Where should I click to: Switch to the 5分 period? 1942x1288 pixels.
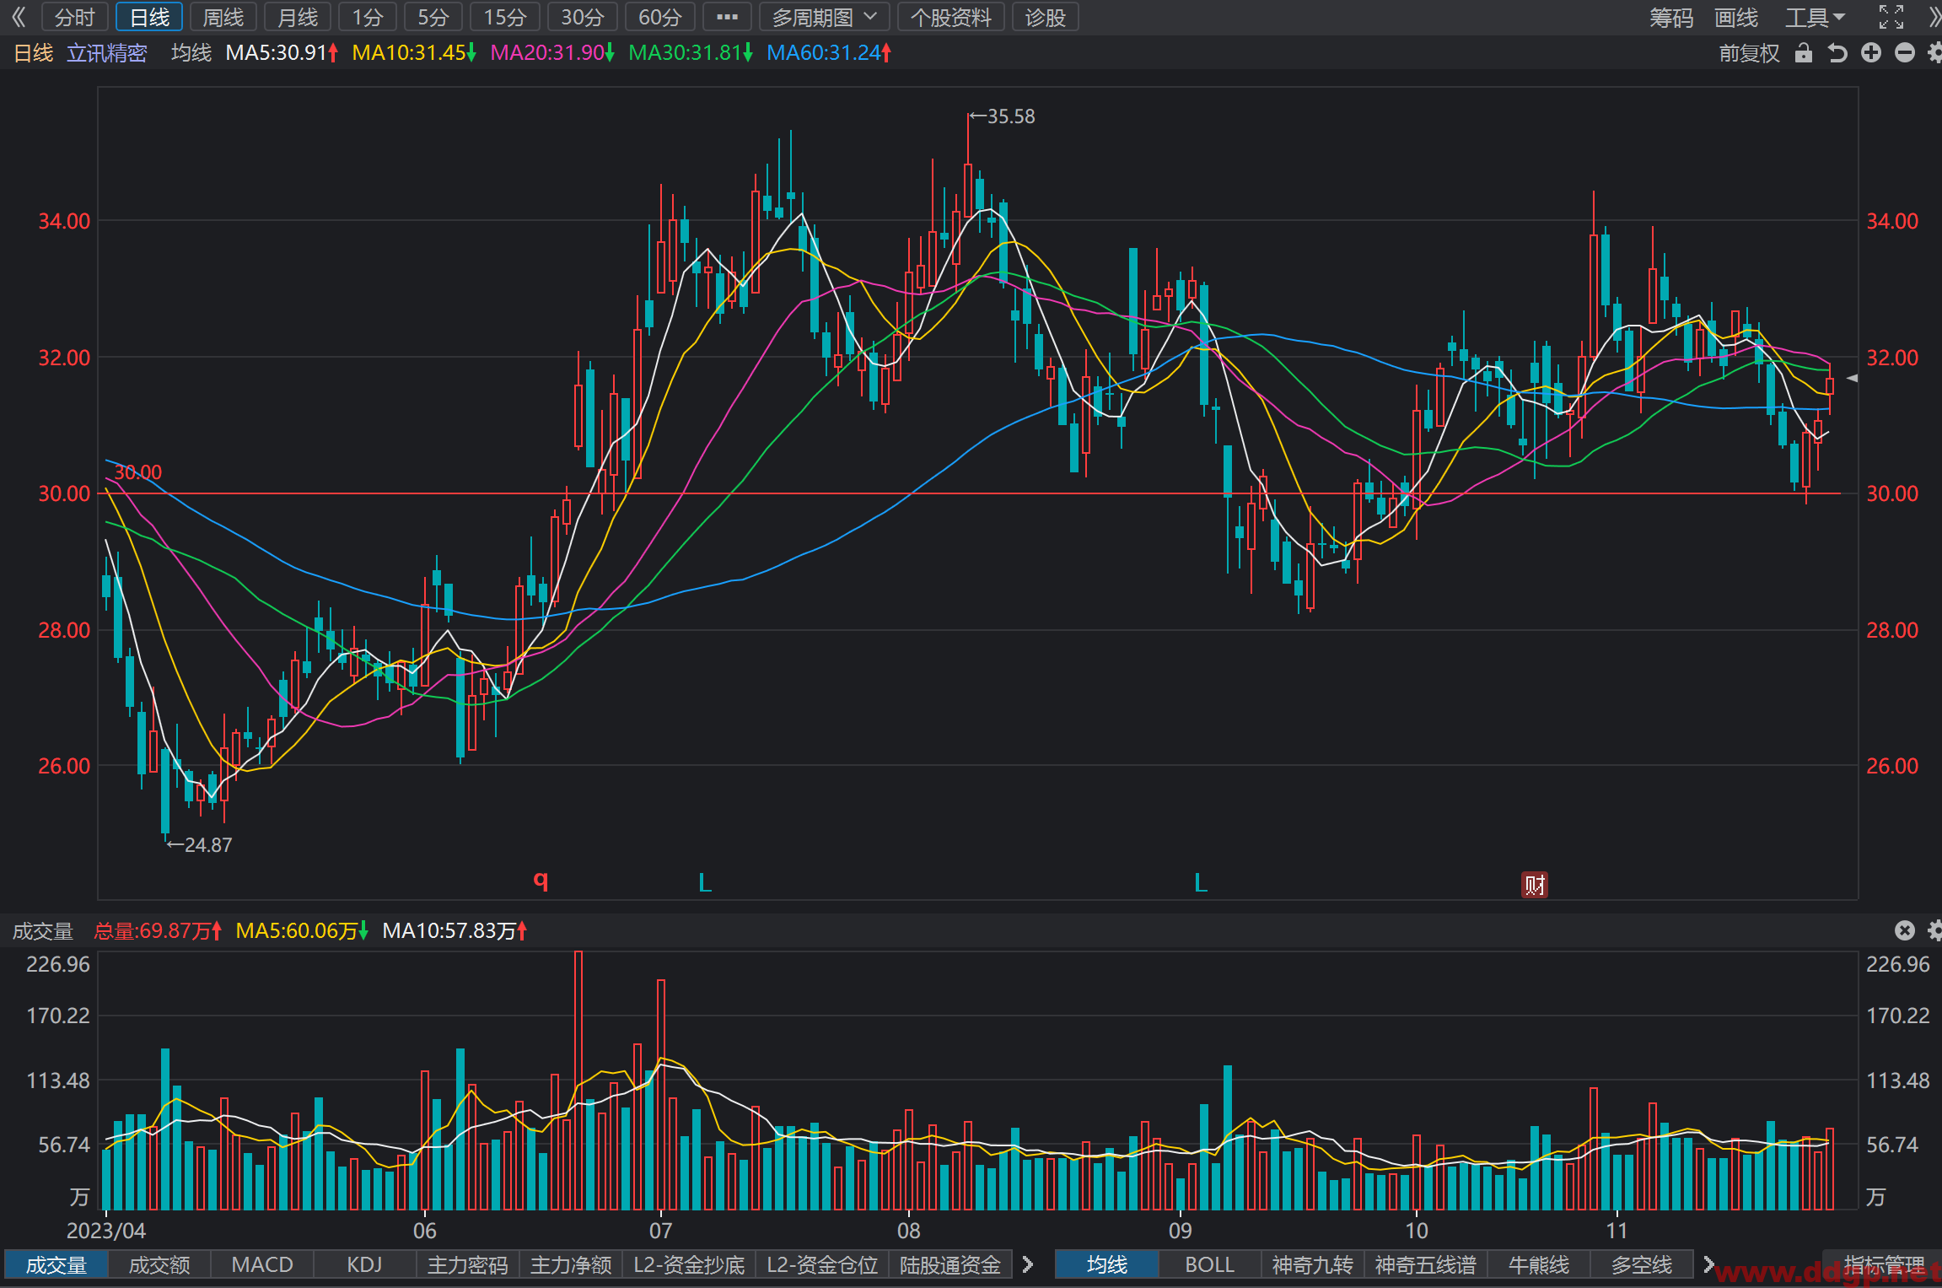point(433,17)
